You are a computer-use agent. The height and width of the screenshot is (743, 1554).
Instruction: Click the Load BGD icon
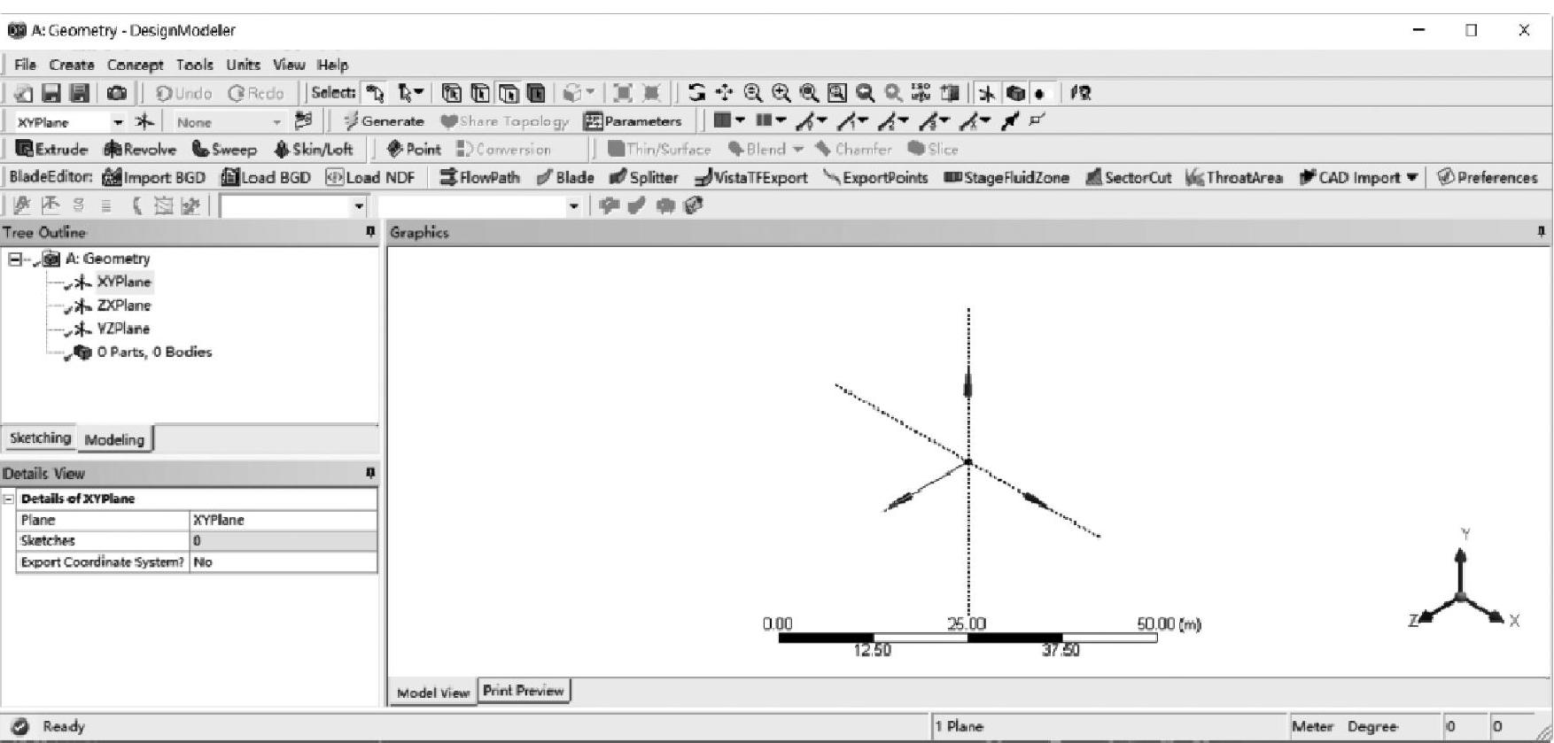pos(229,177)
